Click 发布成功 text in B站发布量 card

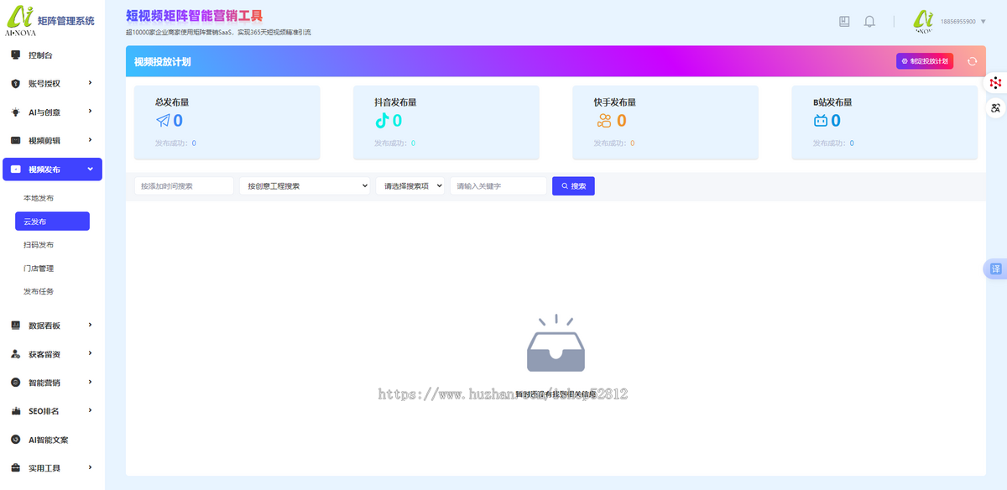coord(830,143)
